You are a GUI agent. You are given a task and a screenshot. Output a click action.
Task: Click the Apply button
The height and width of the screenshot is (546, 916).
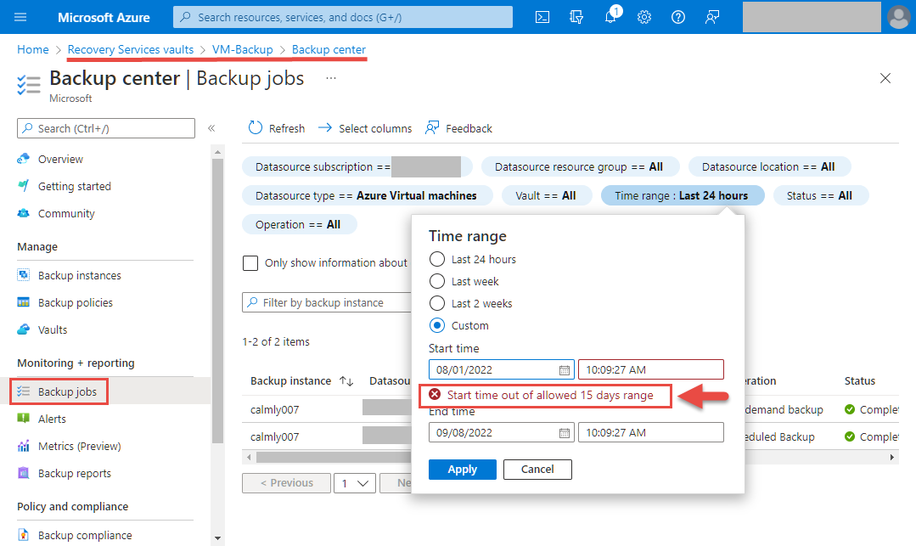click(462, 470)
